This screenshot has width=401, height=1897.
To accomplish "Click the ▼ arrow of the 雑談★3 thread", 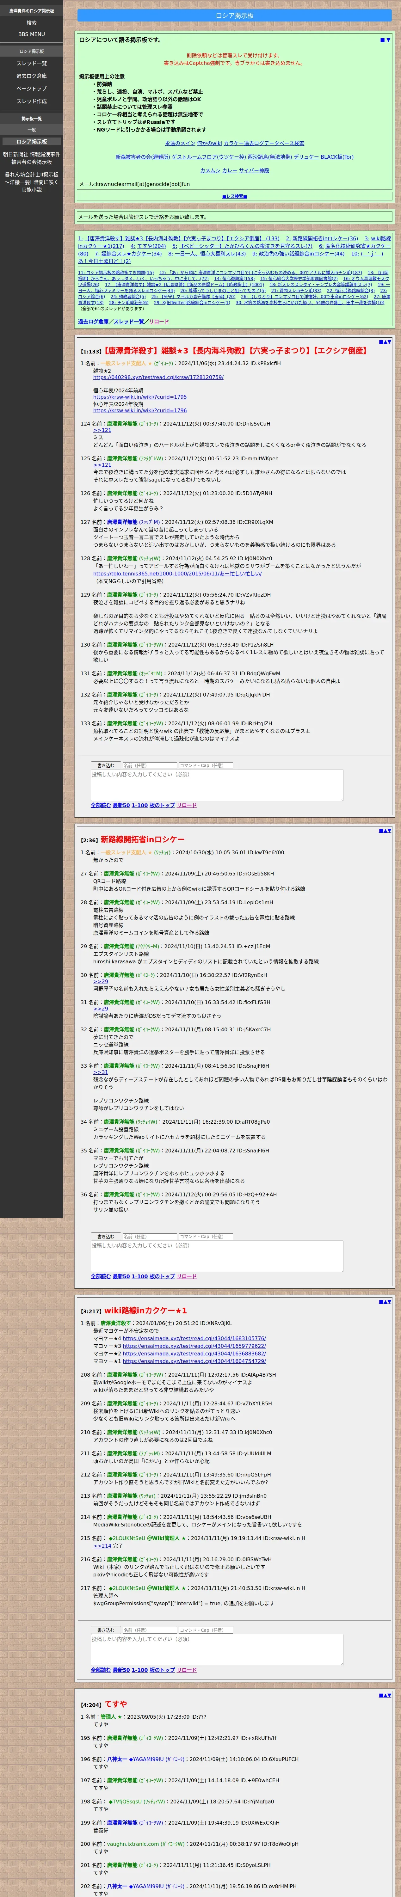I will coord(389,342).
